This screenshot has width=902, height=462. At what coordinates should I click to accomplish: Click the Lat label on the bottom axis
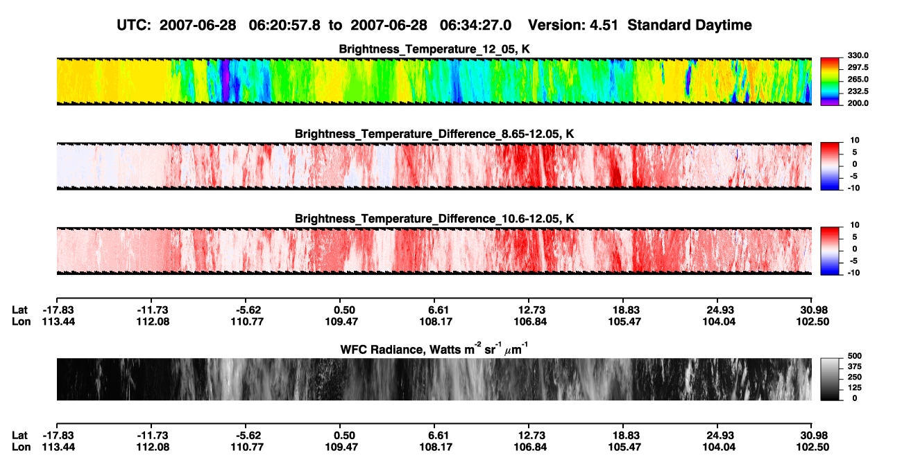(19, 436)
